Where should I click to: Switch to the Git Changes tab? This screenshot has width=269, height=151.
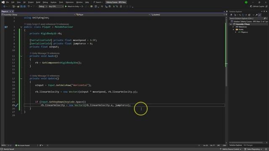(248, 145)
